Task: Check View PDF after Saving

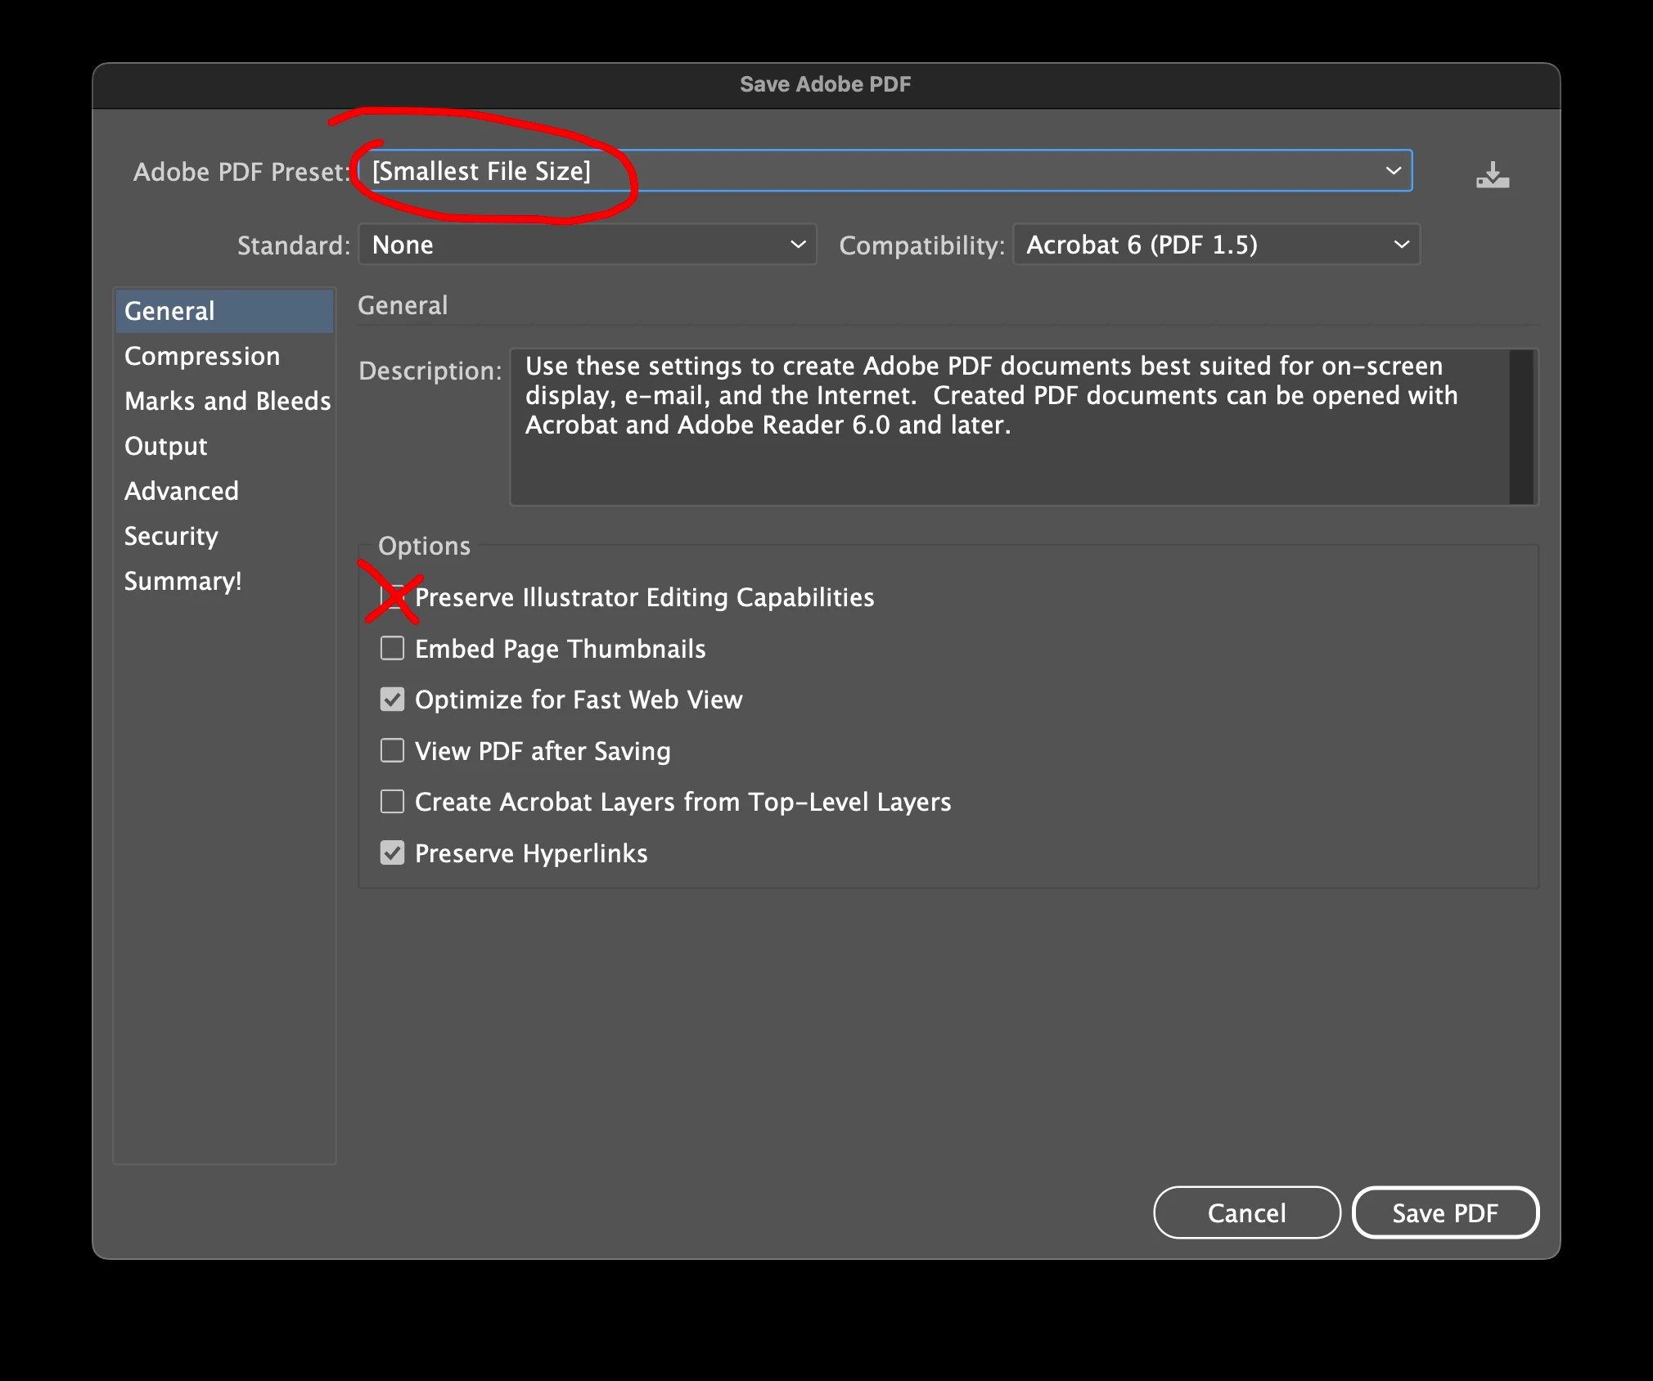Action: 393,751
